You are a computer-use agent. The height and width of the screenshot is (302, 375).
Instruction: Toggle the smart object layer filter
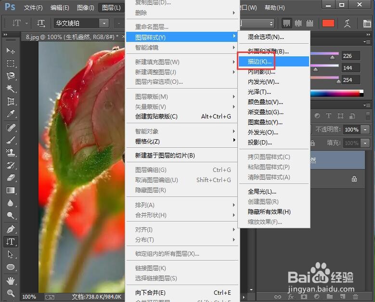pyautogui.click(x=352, y=116)
